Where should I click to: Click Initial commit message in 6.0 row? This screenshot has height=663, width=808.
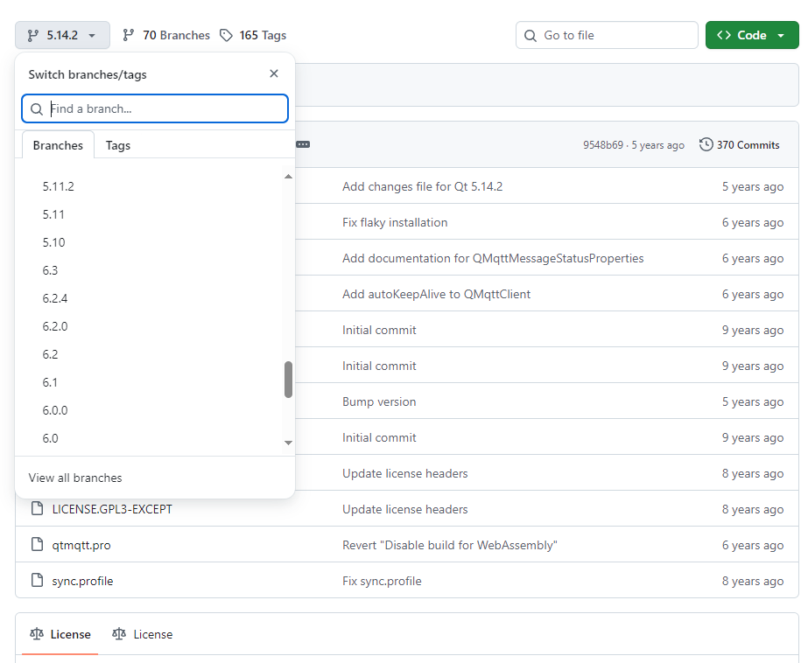pos(379,437)
